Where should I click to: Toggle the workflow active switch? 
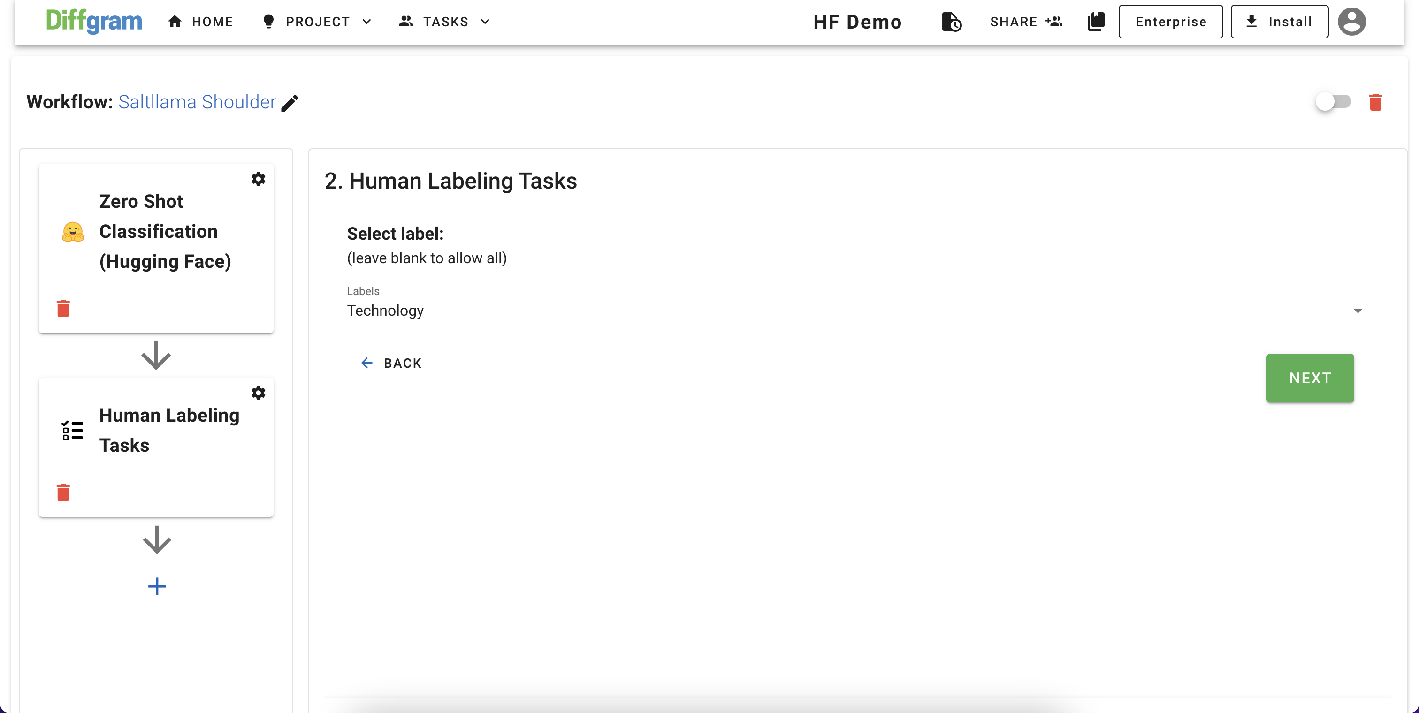coord(1333,102)
